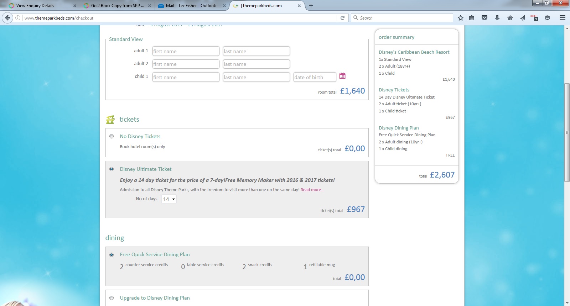Image resolution: width=570 pixels, height=306 pixels.
Task: Close the Mail - Tex Fisher - Outlook tab
Action: pyautogui.click(x=224, y=6)
